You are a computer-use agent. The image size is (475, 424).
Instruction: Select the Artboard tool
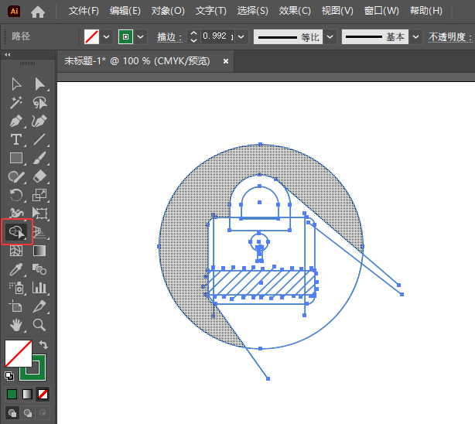pos(16,306)
